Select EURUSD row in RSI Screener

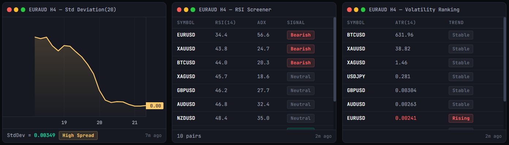(x=253, y=35)
